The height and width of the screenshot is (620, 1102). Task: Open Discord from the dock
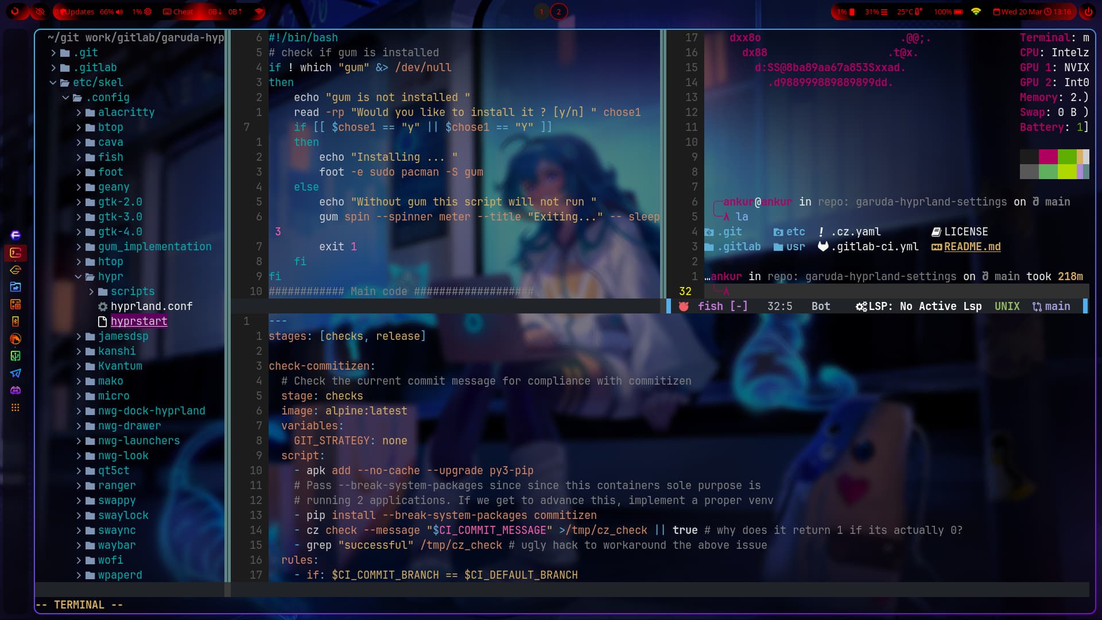(x=15, y=390)
